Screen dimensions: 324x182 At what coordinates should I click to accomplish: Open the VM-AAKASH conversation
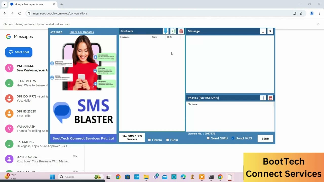[27, 129]
